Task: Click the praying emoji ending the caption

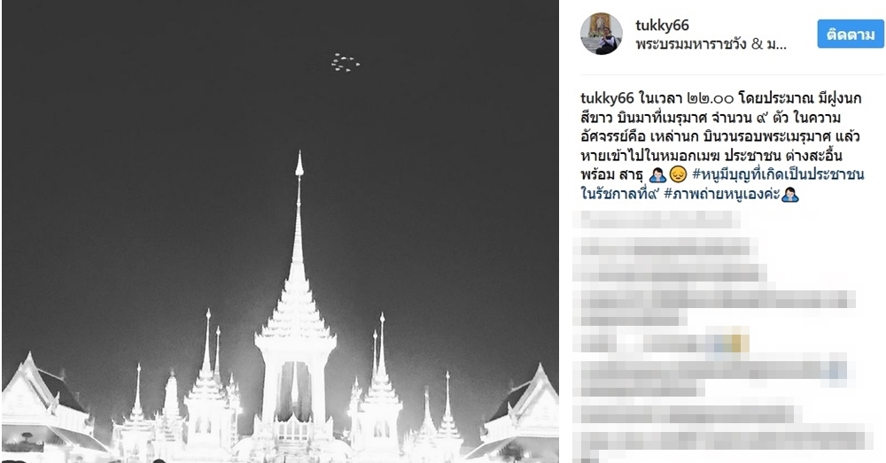Action: click(790, 194)
